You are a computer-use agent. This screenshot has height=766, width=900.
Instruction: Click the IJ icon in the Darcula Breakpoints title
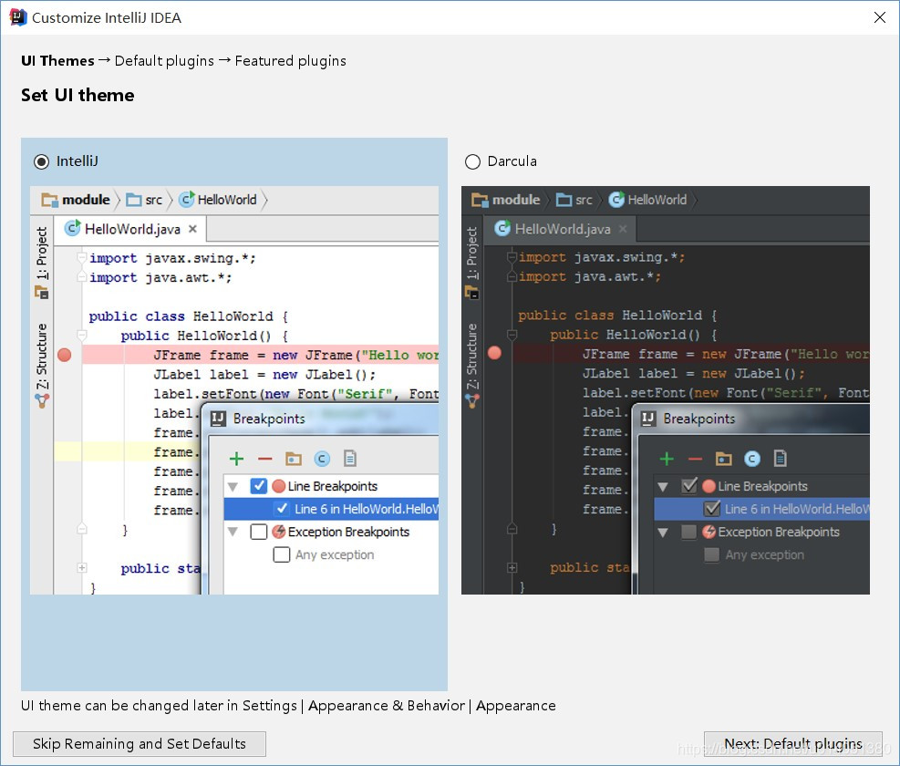tap(648, 419)
